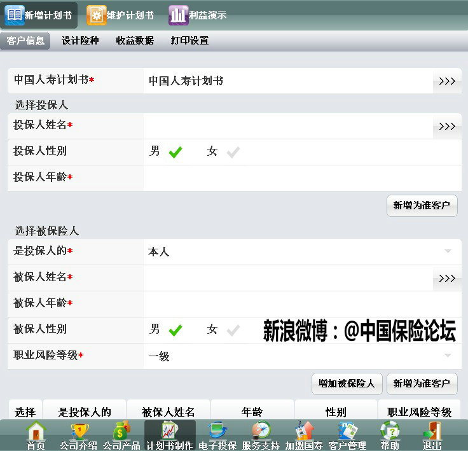Screen dimensions: 468x451
Task: Open >>> picker for 中国人寿计划书
Action: coord(447,81)
